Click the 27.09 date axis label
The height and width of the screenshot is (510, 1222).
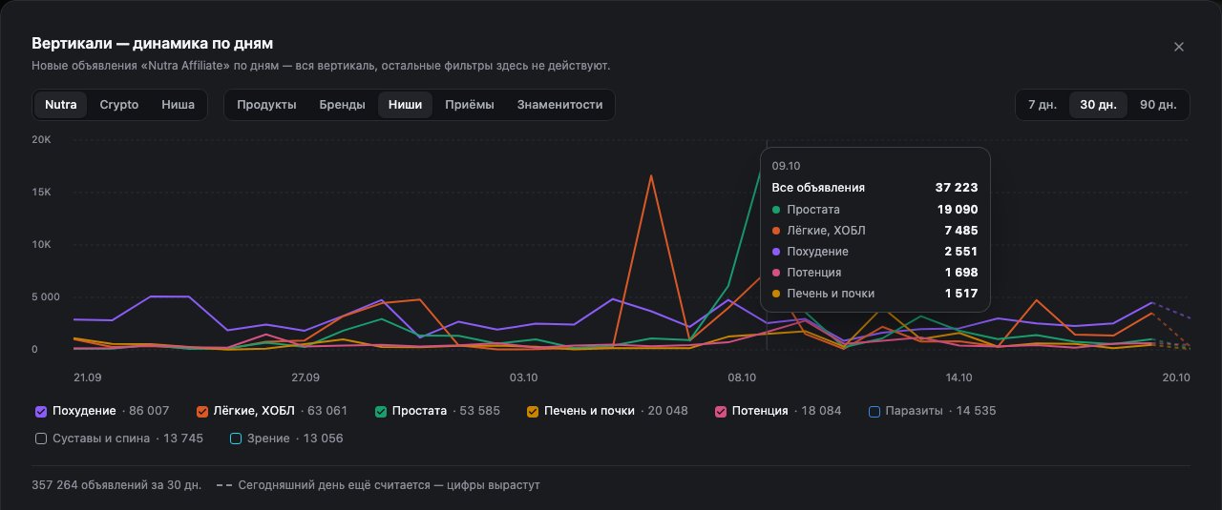[305, 377]
